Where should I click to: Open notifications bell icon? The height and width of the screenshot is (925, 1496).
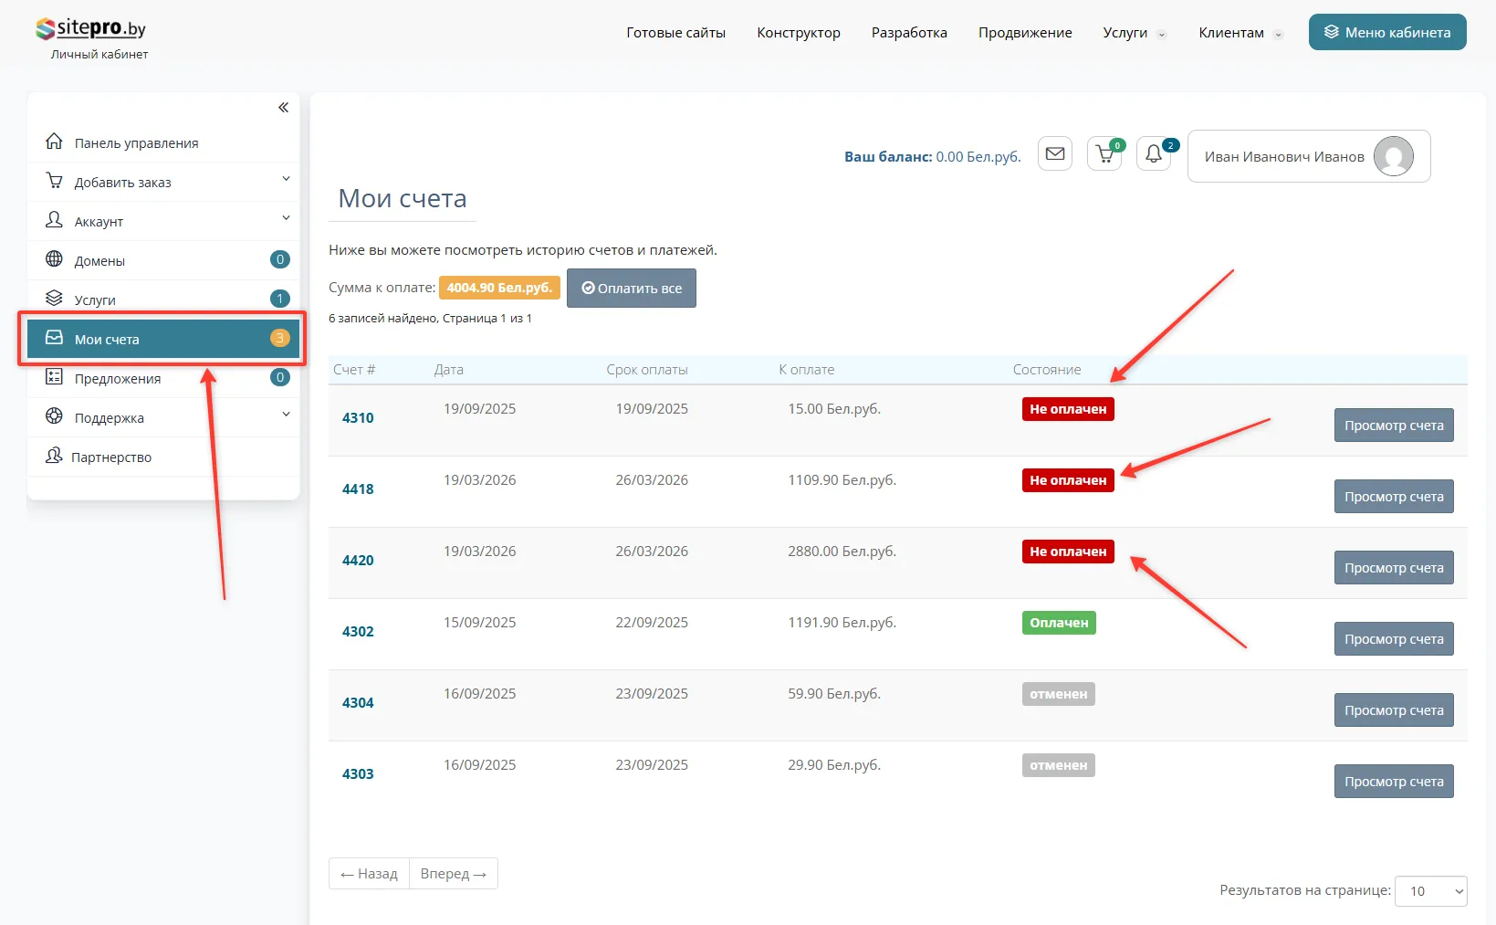1154,154
